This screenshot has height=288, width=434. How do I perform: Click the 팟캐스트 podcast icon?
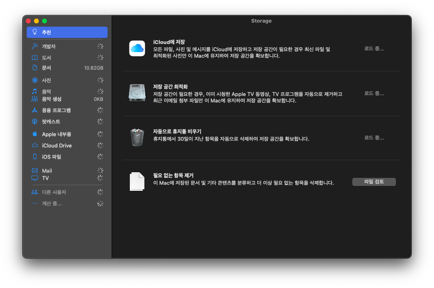point(35,121)
